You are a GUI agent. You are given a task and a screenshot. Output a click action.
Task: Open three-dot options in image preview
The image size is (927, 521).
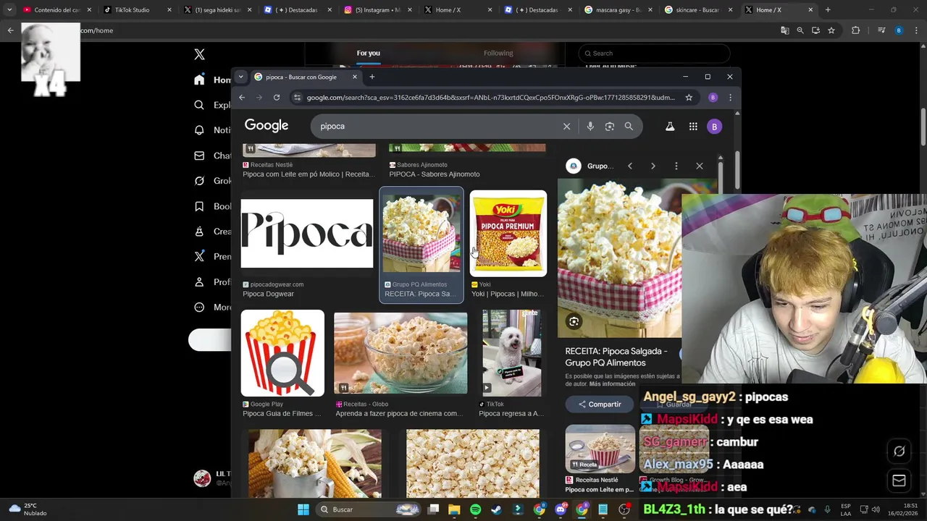tap(676, 166)
